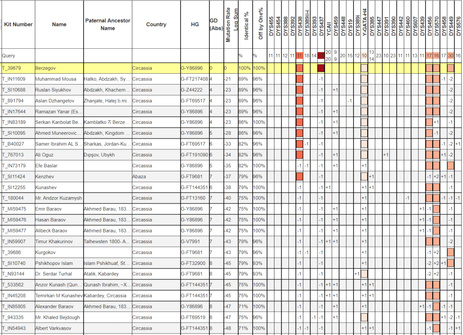Image resolution: width=463 pixels, height=335 pixels.
Task: Select the DYS455 marker column header
Action: click(270, 24)
